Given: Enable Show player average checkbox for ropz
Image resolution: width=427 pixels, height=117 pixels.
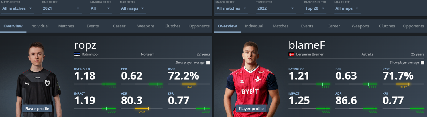Looking at the screenshot, I should (208, 63).
